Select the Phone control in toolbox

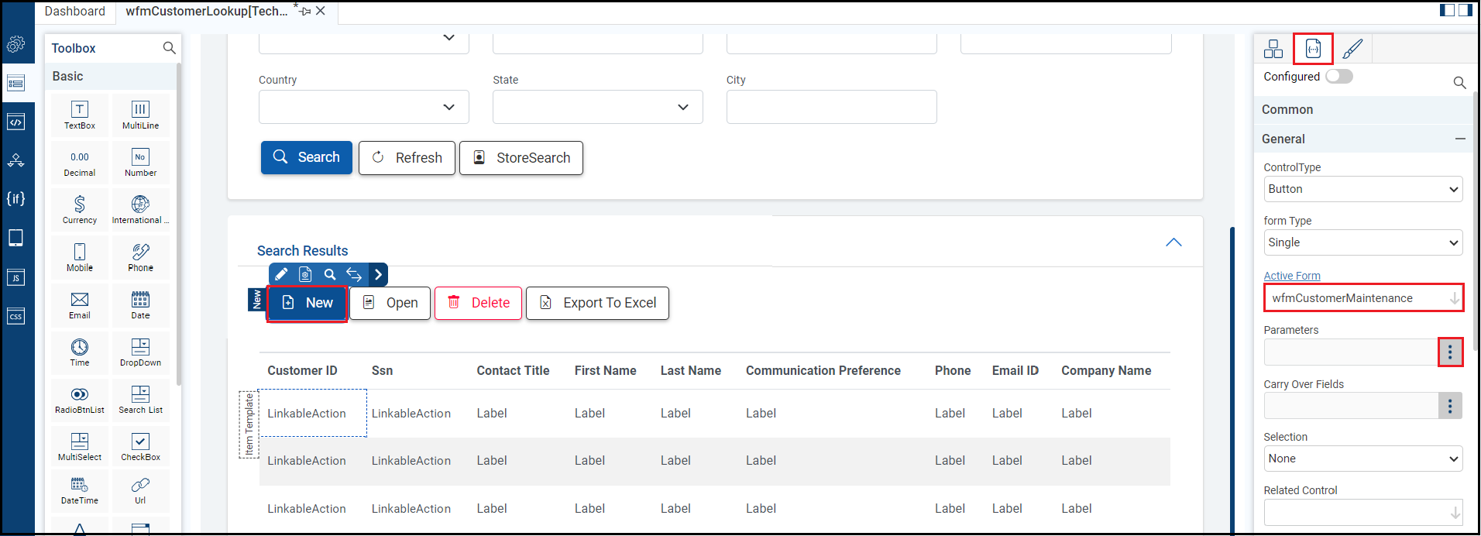[x=140, y=258]
